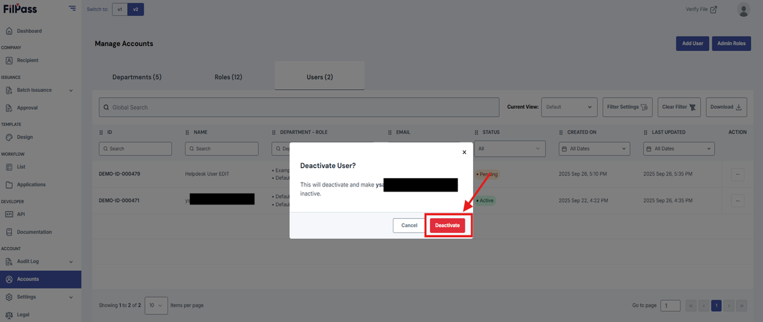
Task: Click the DEMO-ID-000471 cell
Action: point(120,200)
